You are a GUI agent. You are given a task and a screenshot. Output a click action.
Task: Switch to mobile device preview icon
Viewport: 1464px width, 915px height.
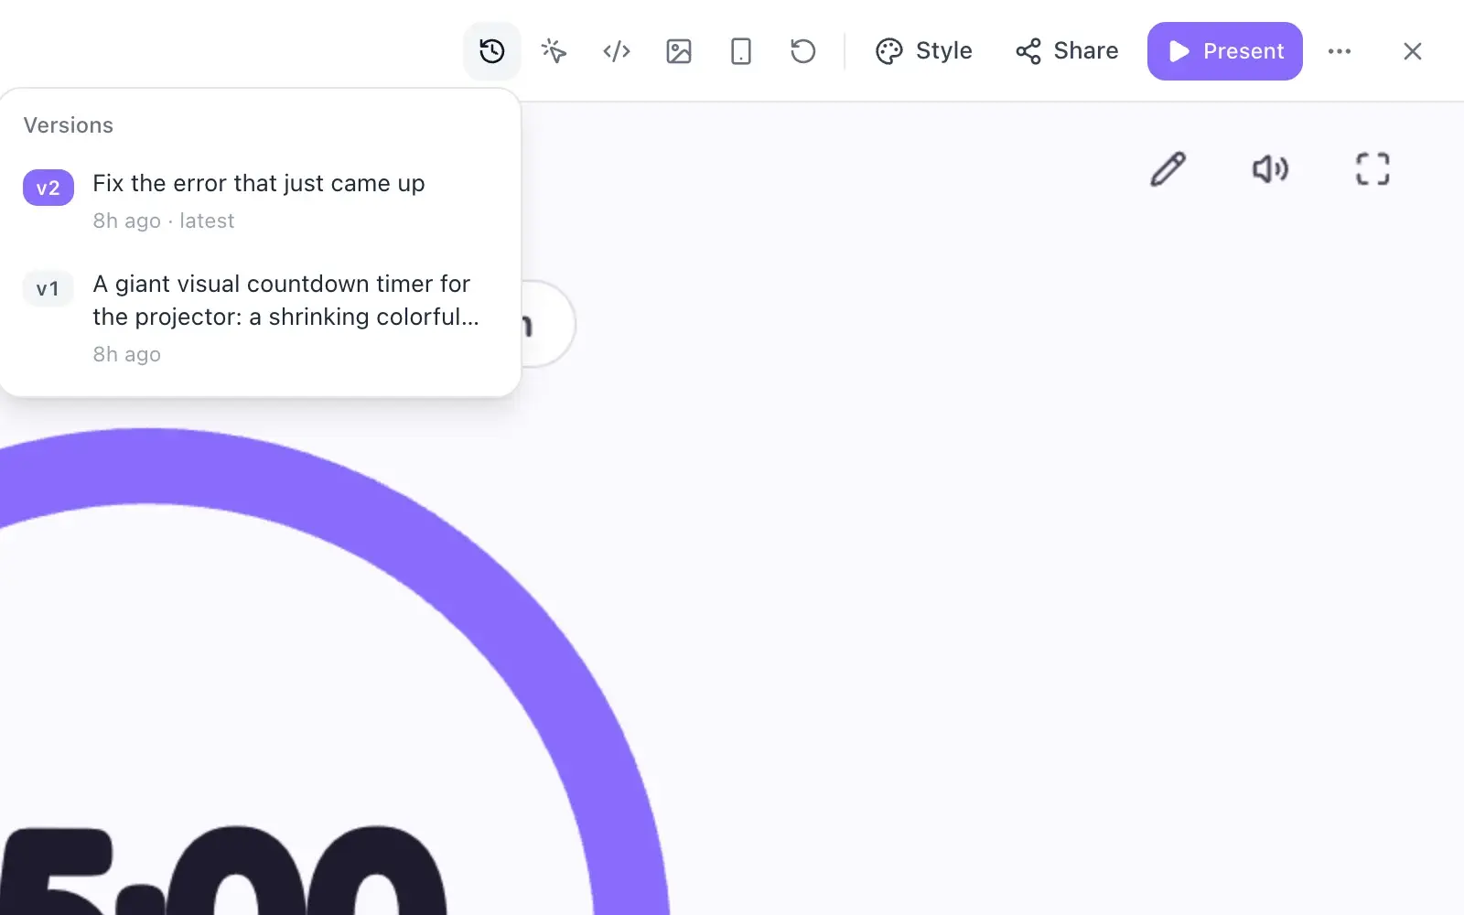pyautogui.click(x=741, y=51)
